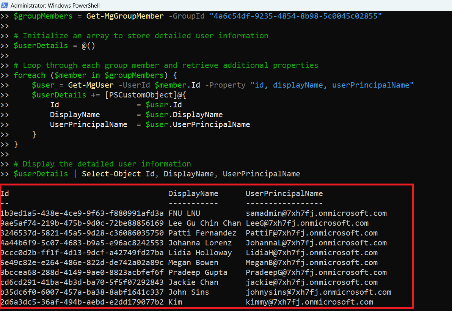Click the PradeepG@7xh7fj.onmicrosoft.com principal name
This screenshot has height=311, width=452.
(316, 272)
